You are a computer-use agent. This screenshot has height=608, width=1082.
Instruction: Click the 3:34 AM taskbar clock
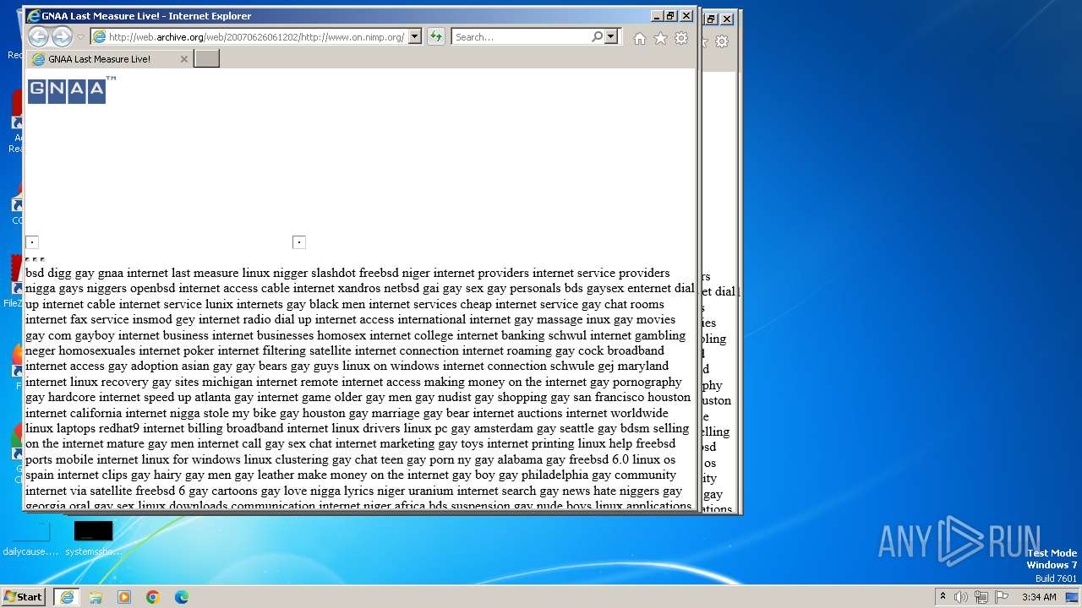click(x=1039, y=597)
